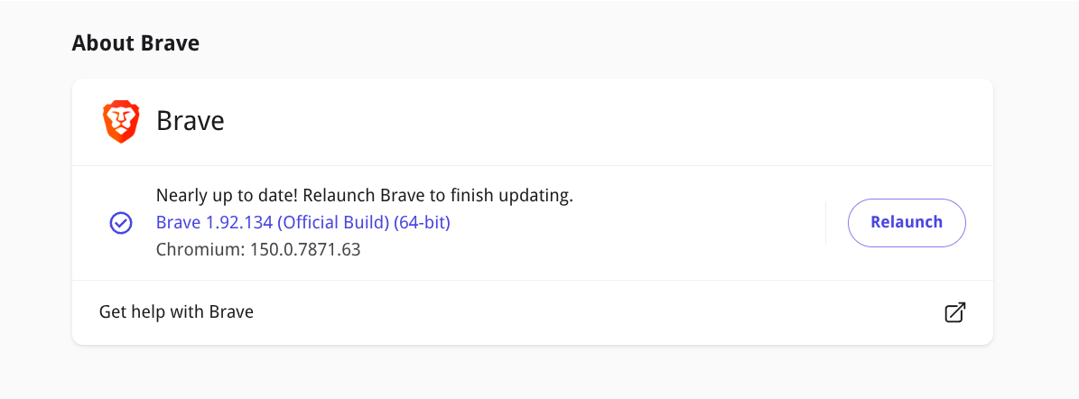Open the Get help with Brave text
1079x399 pixels.
176,312
